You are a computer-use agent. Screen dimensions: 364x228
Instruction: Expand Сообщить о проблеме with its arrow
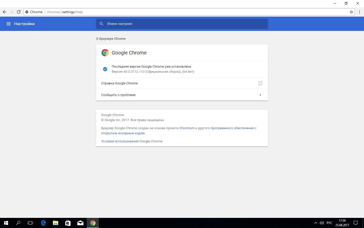click(260, 95)
